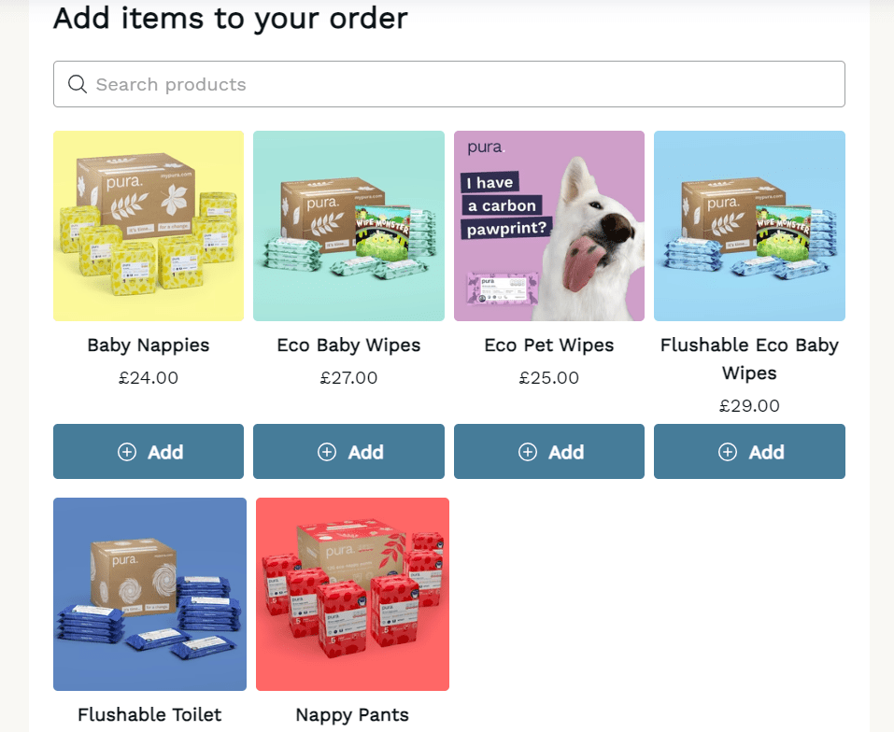
Task: Open the Eco Pet Wipes product name link
Action: coord(548,345)
